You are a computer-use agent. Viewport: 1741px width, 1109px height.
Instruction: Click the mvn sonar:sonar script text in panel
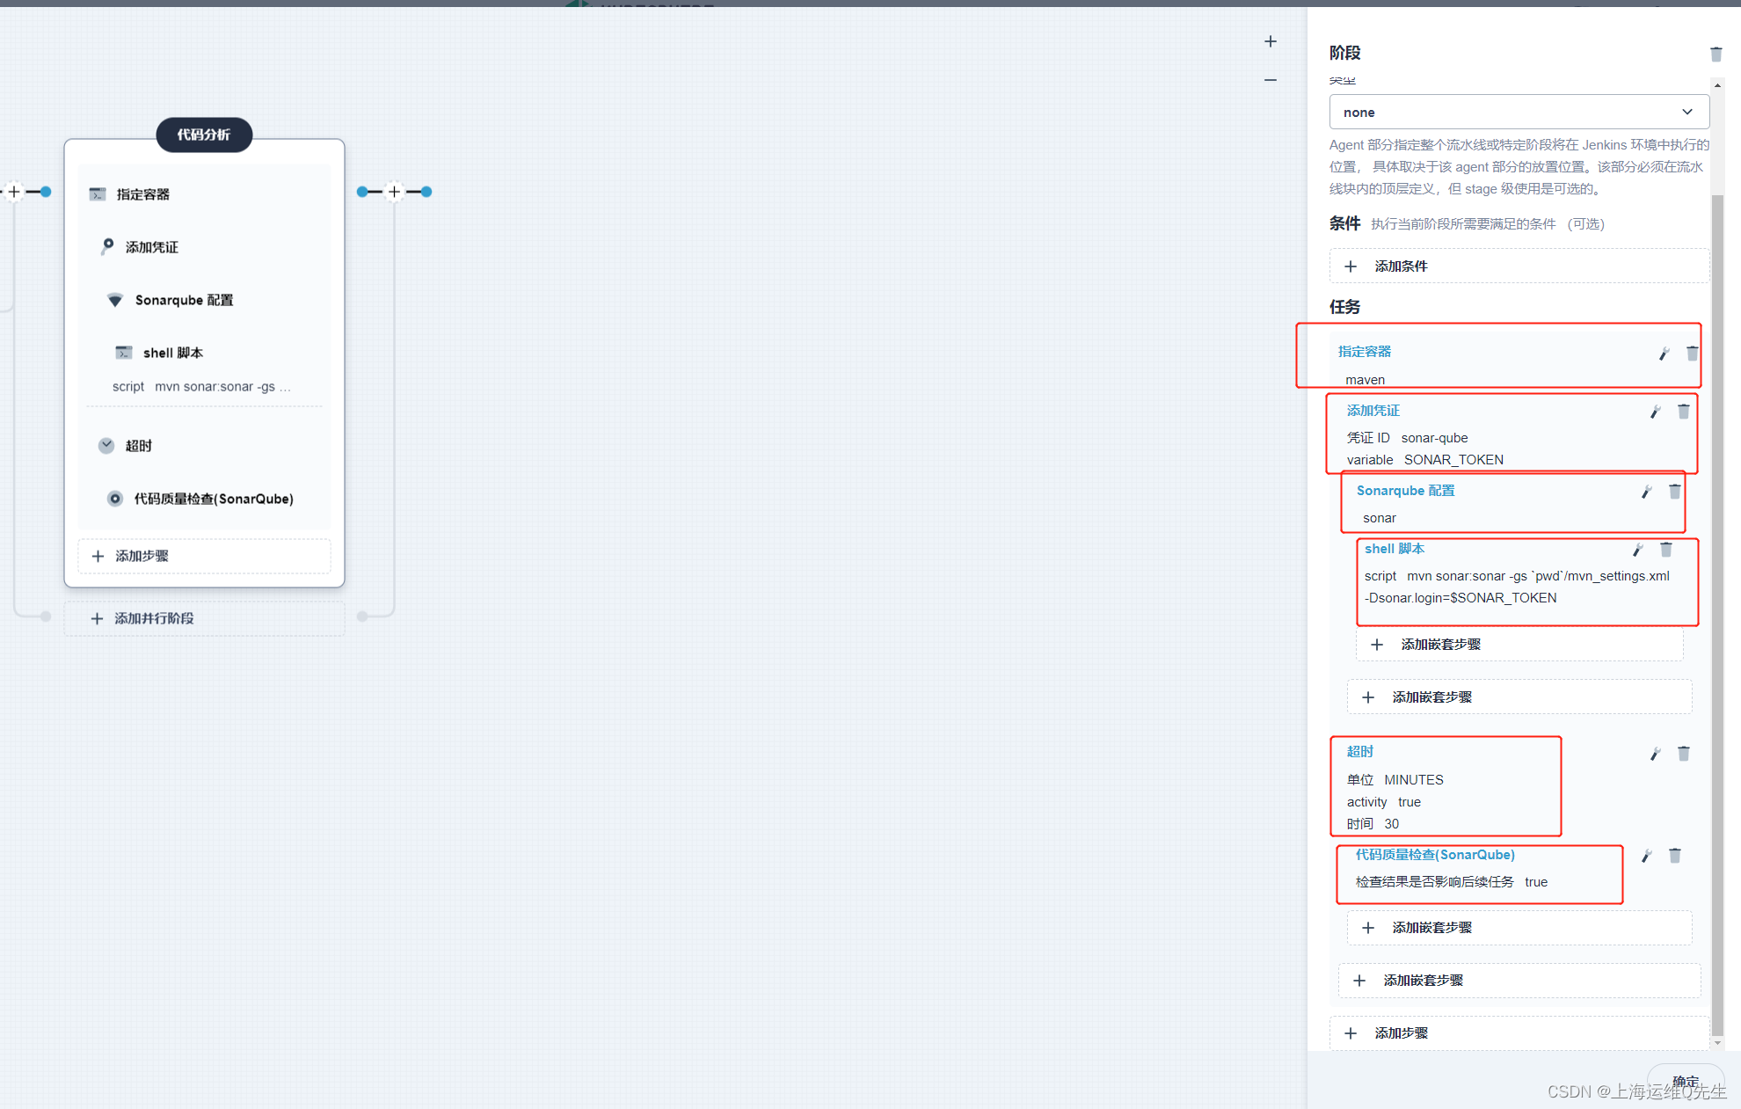coord(1517,587)
